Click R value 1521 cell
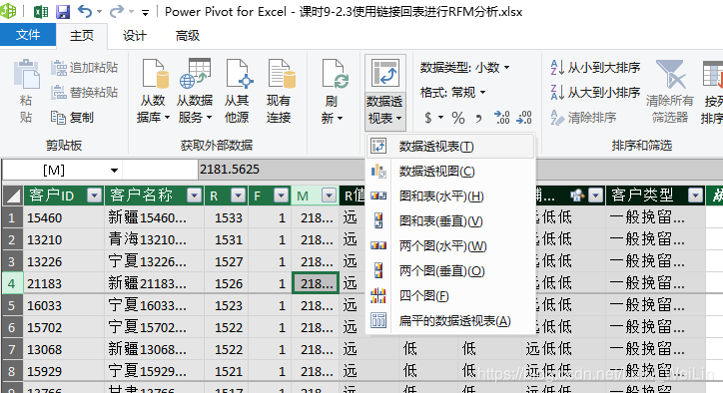Viewport: 723px width, 393px height. click(226, 371)
